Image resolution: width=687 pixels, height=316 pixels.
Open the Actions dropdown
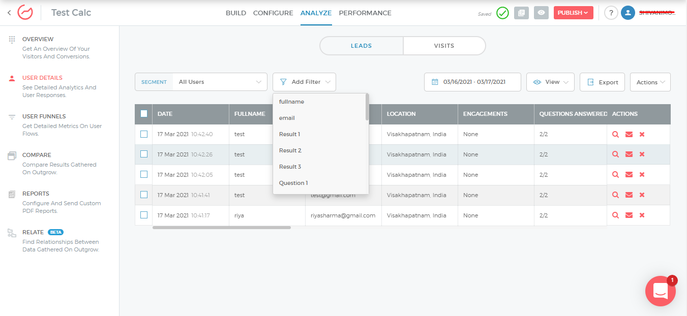coord(650,82)
